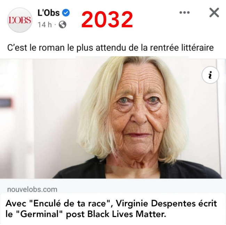Image resolution: width=226 pixels, height=225 pixels.
Task: Open the article photo preview
Action: (113, 117)
